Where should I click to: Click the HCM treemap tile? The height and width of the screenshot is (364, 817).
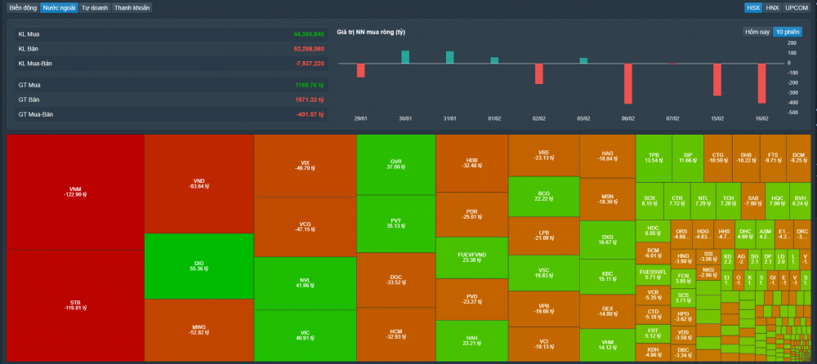pos(395,335)
